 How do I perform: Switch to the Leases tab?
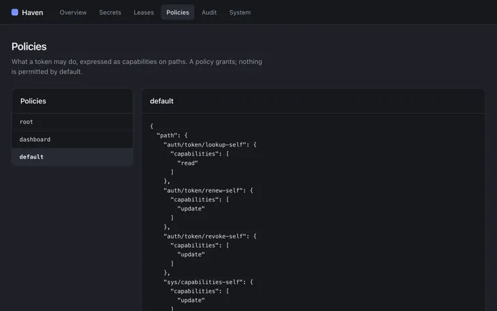click(144, 12)
